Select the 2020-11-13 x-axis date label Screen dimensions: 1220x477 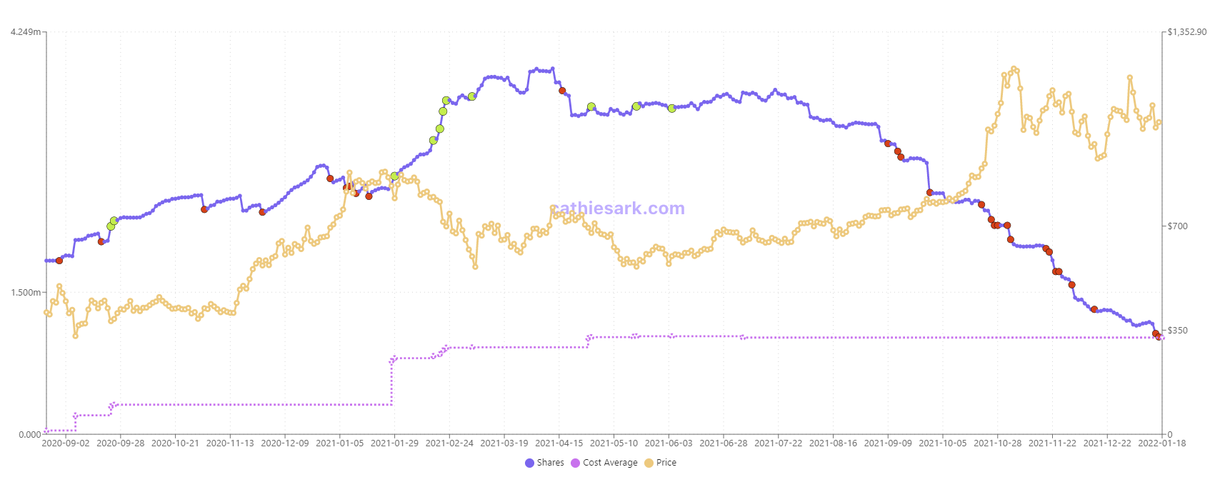pos(230,443)
